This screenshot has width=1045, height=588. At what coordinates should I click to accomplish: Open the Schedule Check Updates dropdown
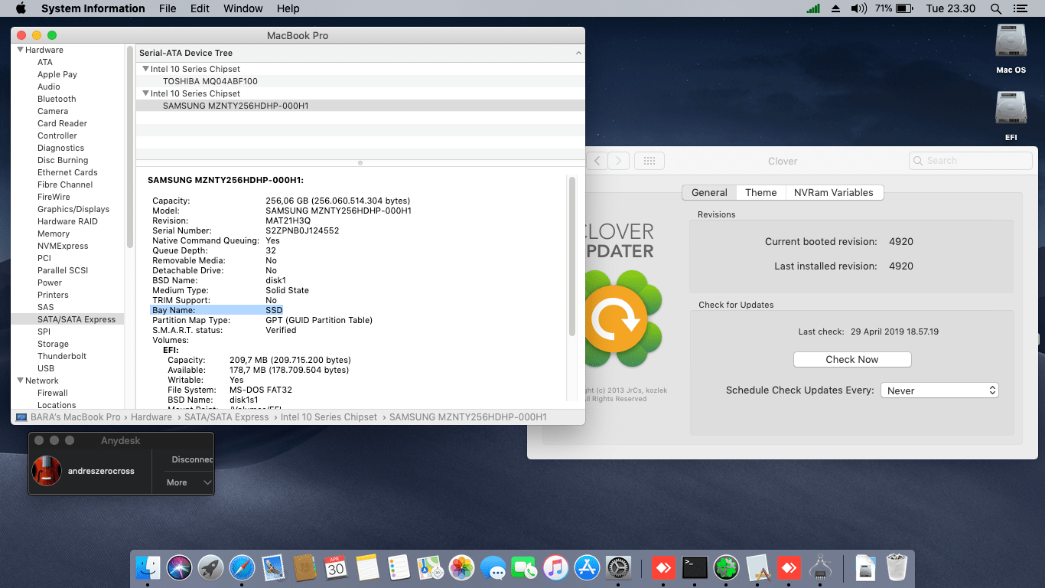[939, 390]
